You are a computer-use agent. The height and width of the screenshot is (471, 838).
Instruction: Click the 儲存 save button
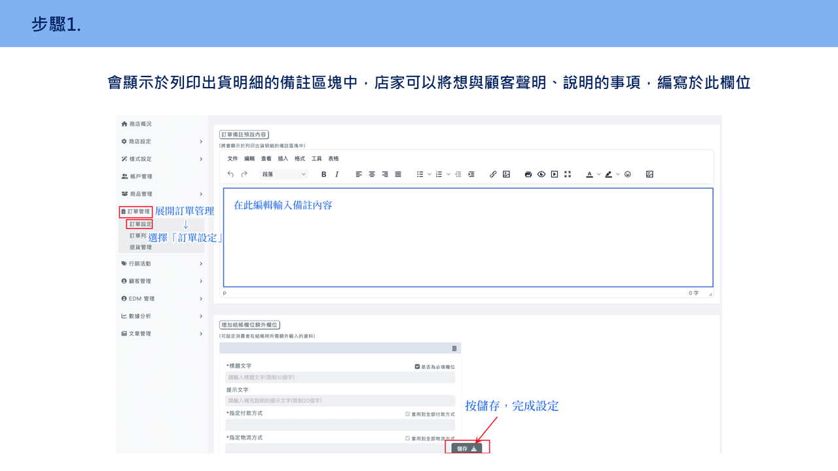click(x=467, y=448)
